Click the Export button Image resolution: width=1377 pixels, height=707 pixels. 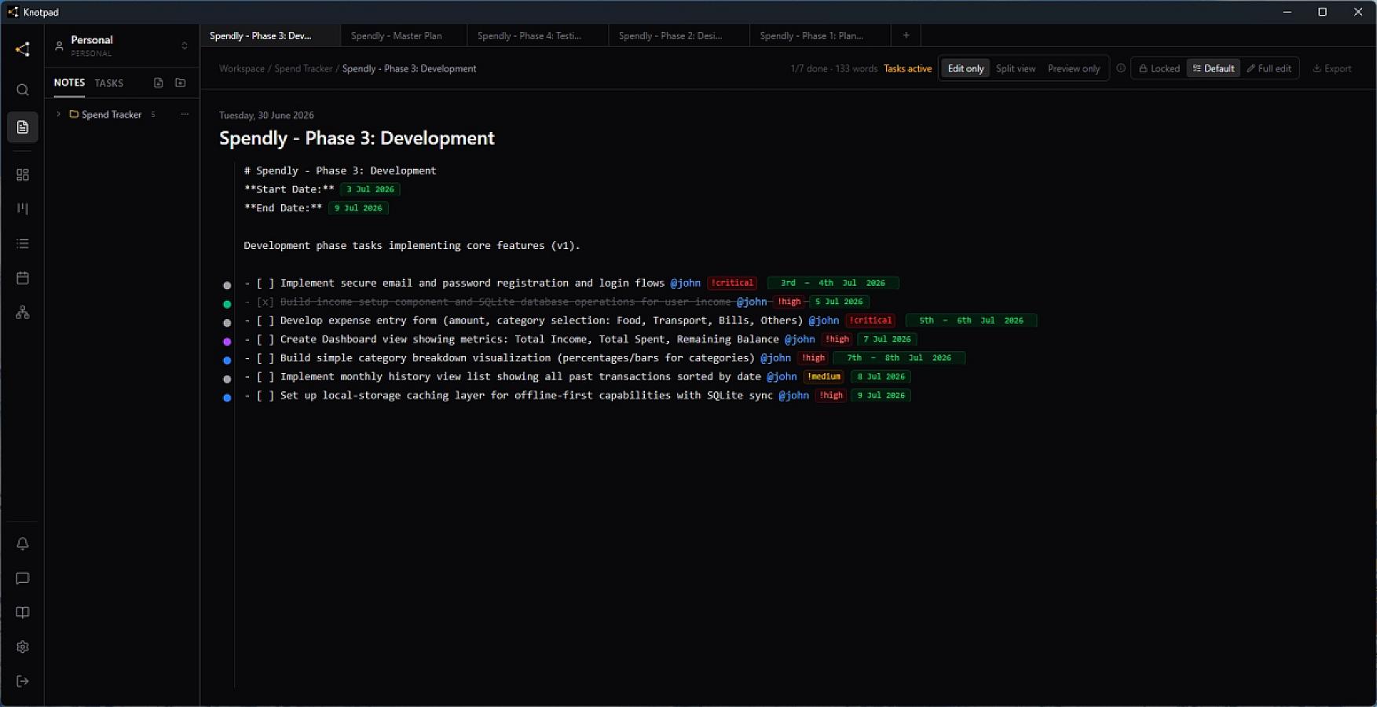tap(1332, 68)
